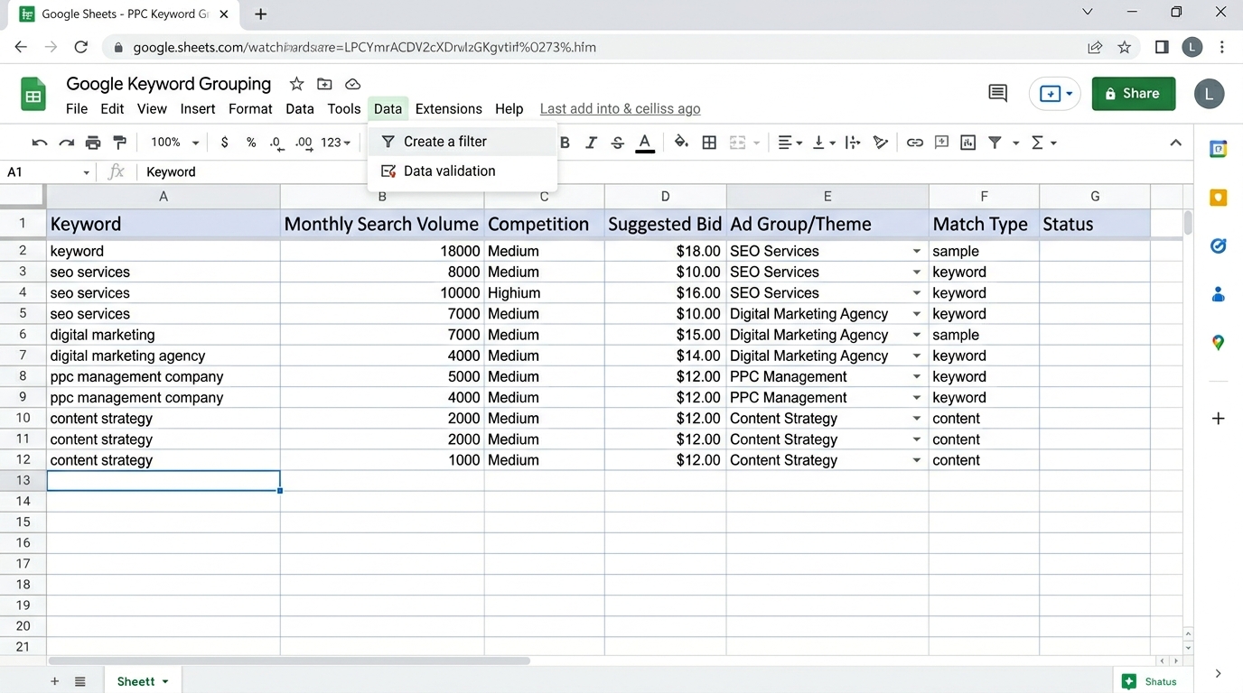Open the Functions sigma dropdown
The width and height of the screenshot is (1243, 693).
tap(1043, 143)
